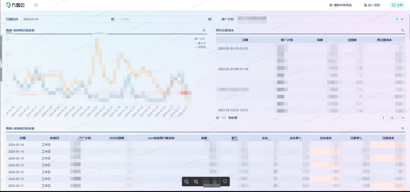
Task: Click 消费 header in 周均注册成本 table
Action: click(320, 40)
